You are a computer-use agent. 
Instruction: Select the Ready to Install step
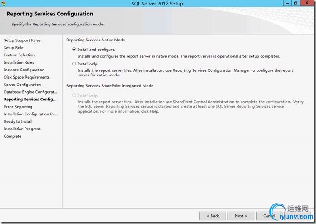pyautogui.click(x=18, y=121)
